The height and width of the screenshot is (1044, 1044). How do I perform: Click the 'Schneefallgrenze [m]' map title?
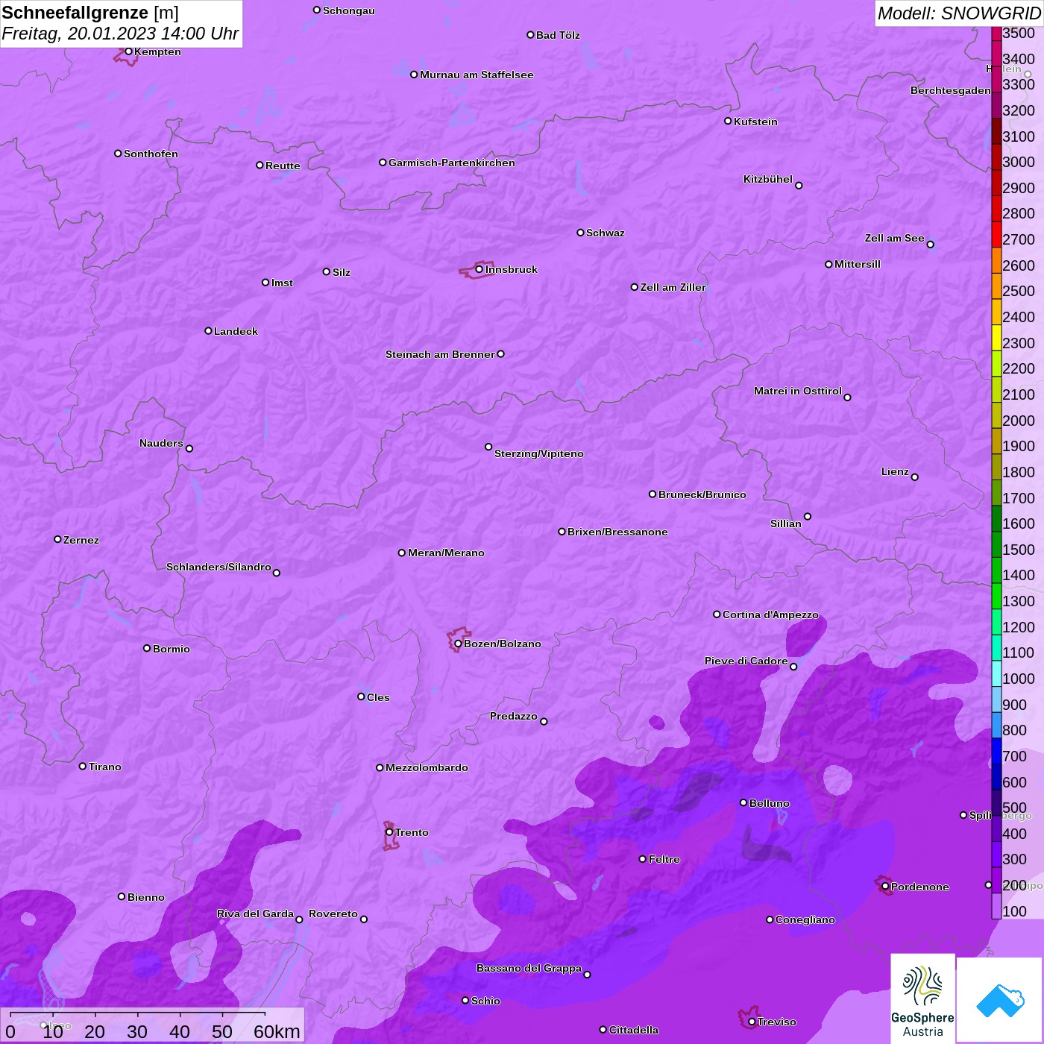90,13
